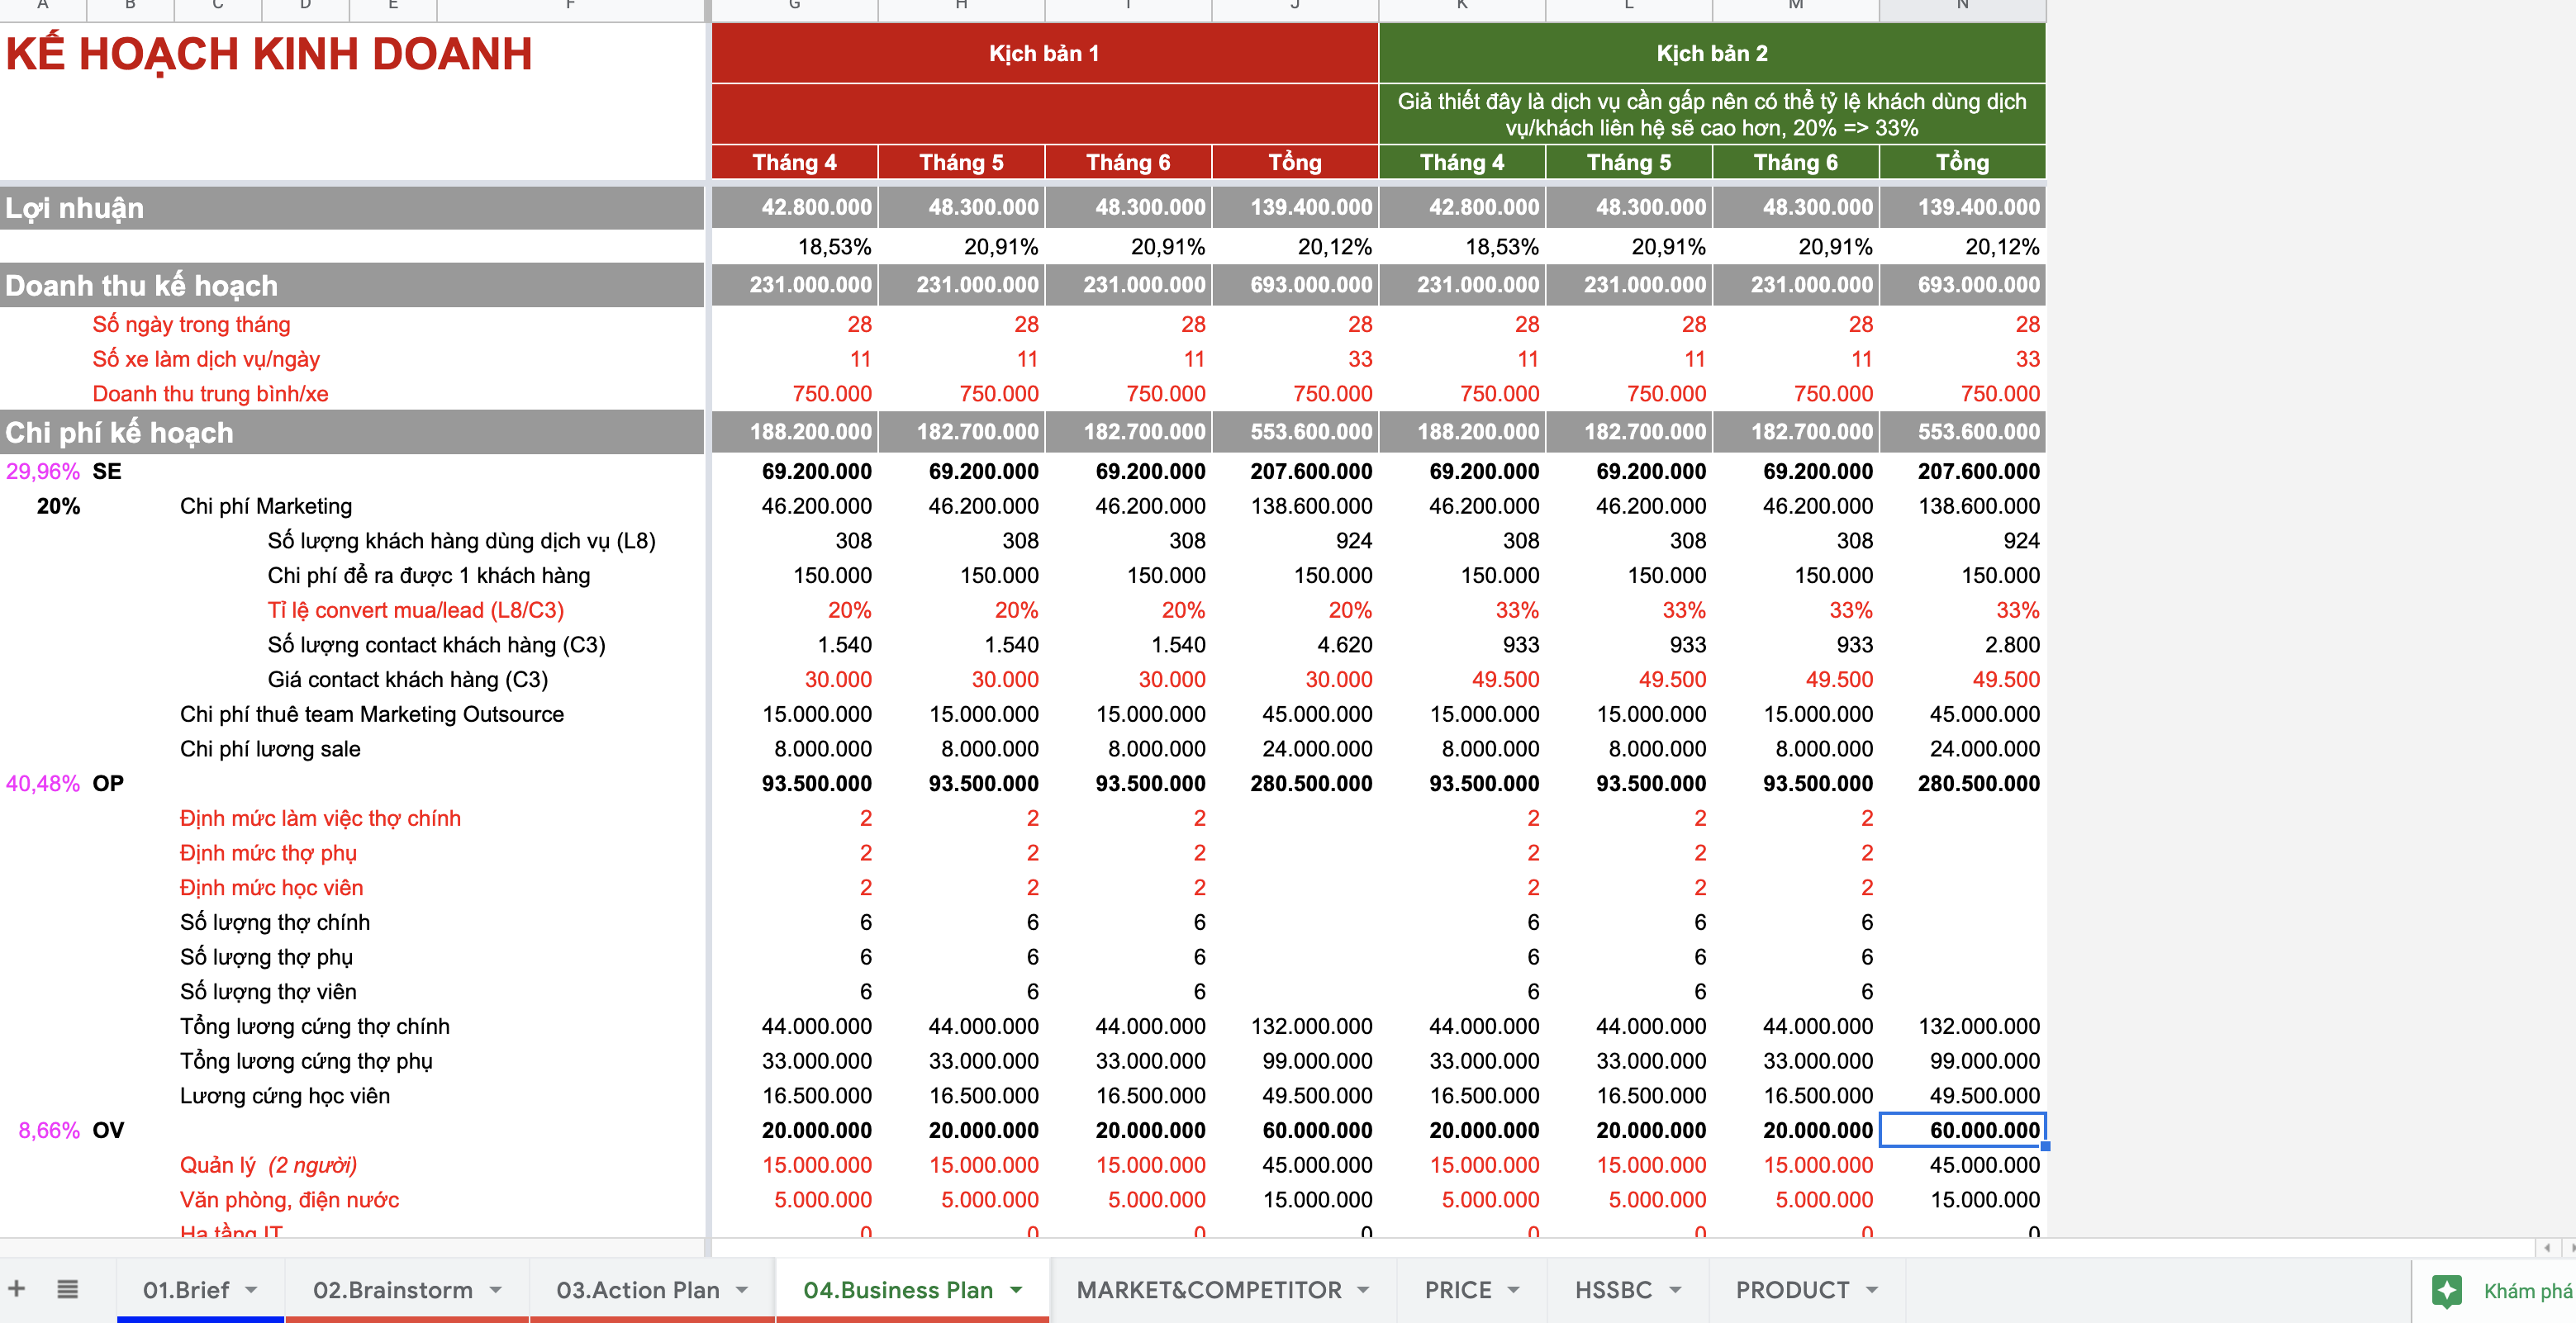Expand MARKET&COMPETITOR tab dropdown arrow

click(x=1363, y=1290)
